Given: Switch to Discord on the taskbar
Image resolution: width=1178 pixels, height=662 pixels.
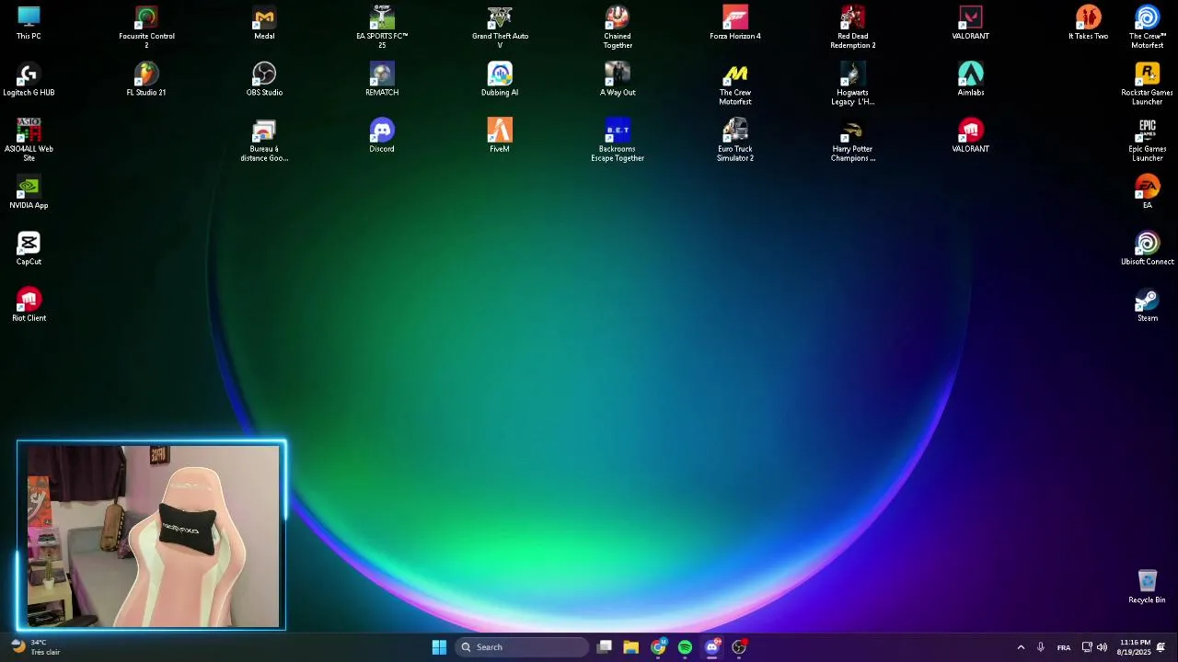Looking at the screenshot, I should [x=711, y=647].
